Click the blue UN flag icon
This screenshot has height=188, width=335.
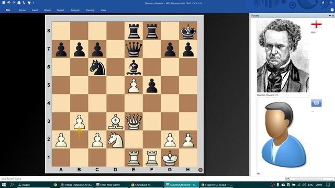[x=316, y=103]
